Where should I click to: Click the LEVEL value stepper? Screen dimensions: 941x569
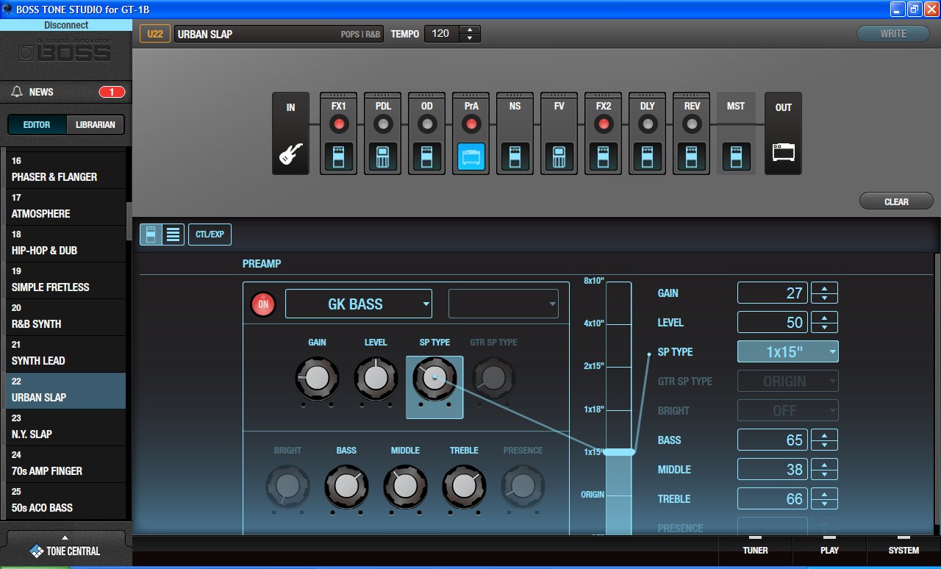(x=824, y=322)
